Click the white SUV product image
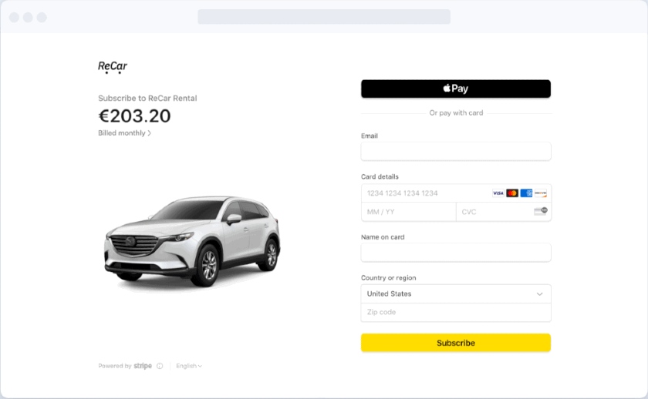This screenshot has height=399, width=648. tap(193, 240)
